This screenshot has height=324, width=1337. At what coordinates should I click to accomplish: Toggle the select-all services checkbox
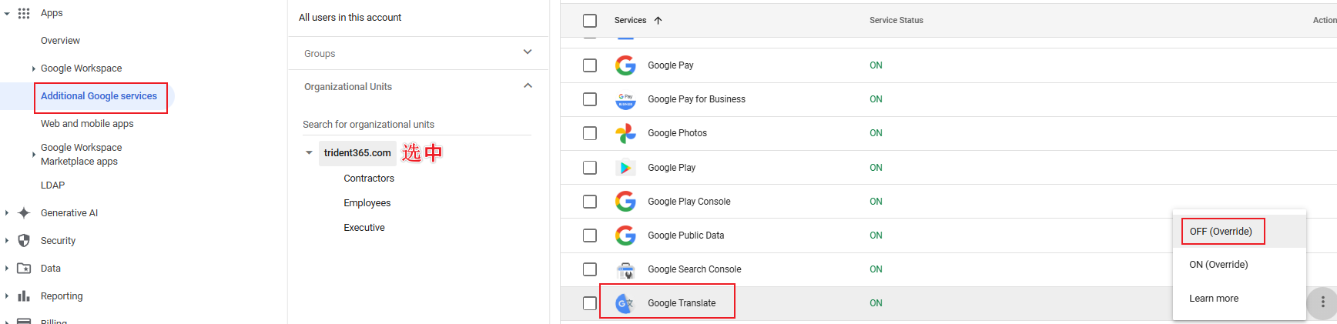590,21
